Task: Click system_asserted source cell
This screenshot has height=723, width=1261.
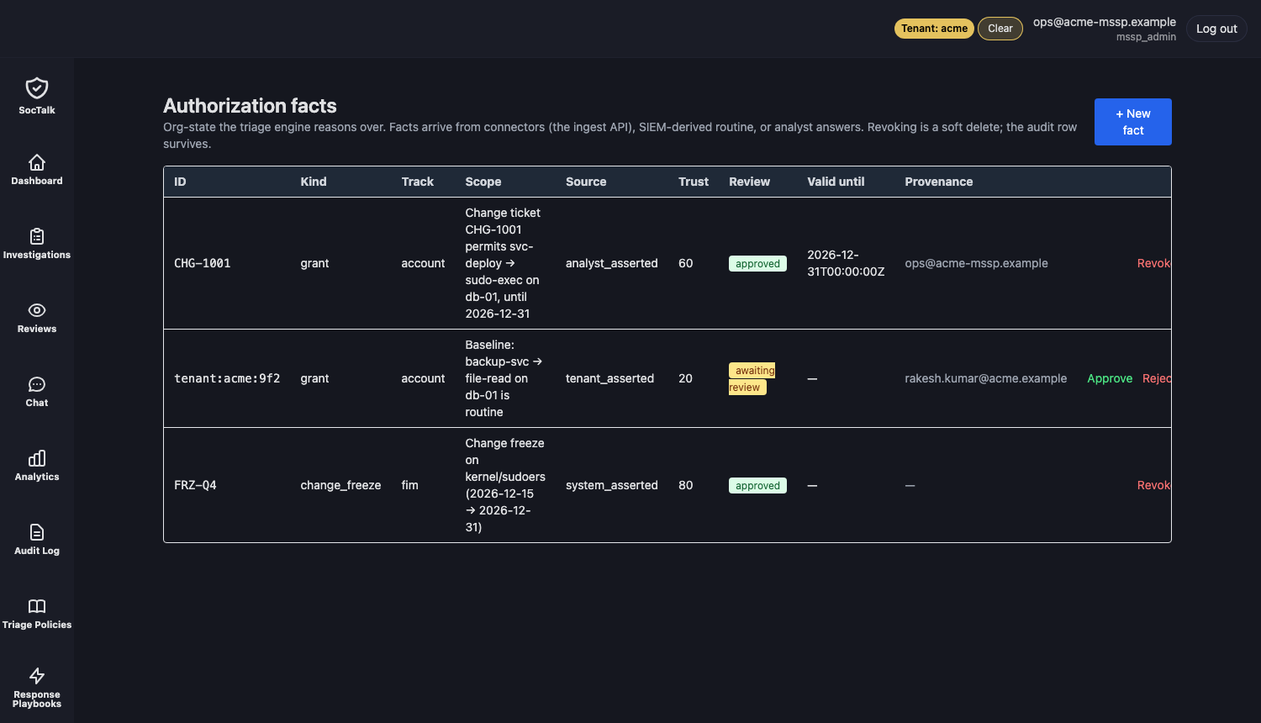Action: point(612,485)
